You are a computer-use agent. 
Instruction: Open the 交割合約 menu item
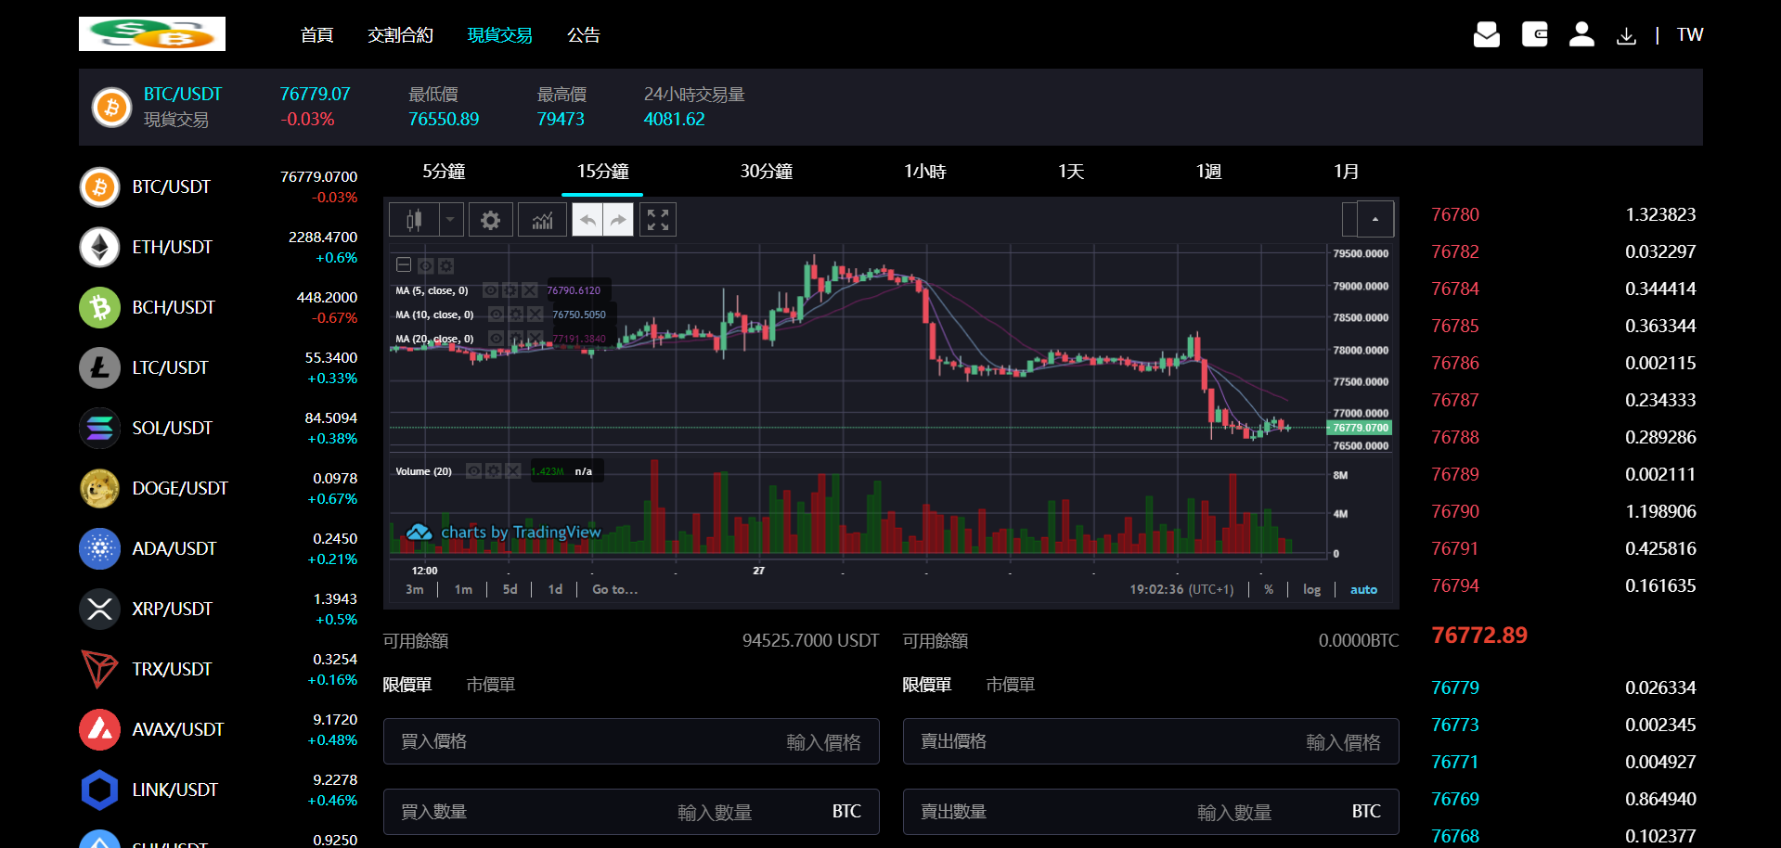[400, 35]
